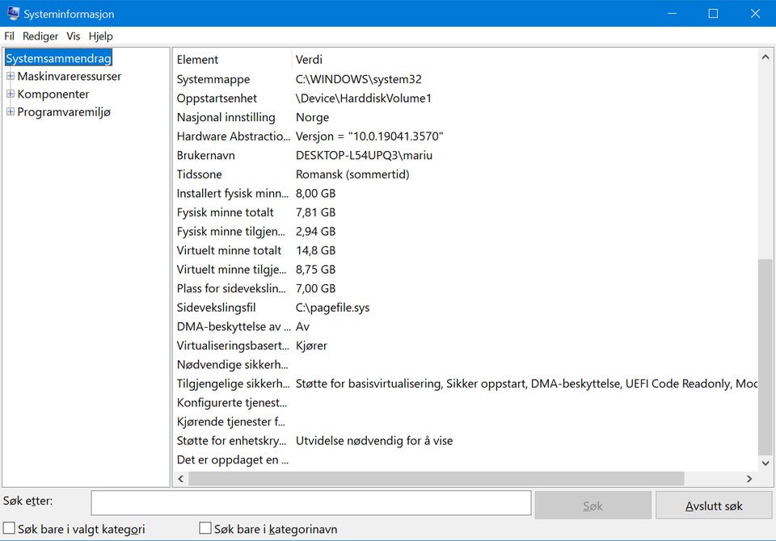Click the horizontal scrollbar right arrow
Viewport: 776px width, 541px height.
coord(749,479)
